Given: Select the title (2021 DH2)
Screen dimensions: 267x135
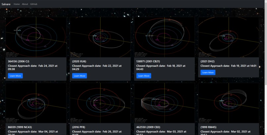Looking at the screenshot, I should (207, 61).
